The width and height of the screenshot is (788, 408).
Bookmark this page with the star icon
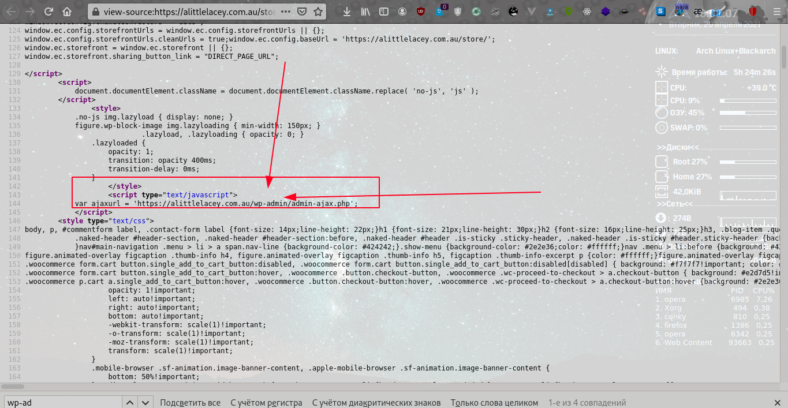pos(318,12)
